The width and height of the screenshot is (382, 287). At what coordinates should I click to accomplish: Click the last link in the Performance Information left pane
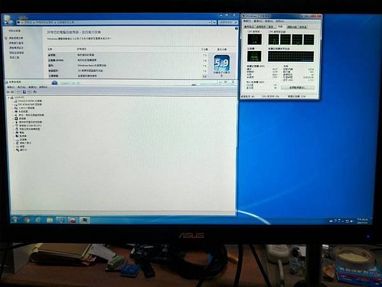(x=14, y=57)
